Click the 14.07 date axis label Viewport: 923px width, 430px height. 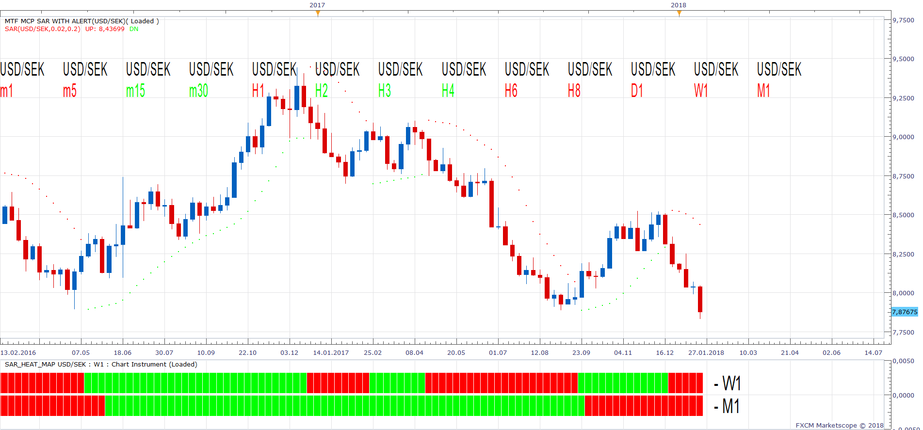click(874, 352)
